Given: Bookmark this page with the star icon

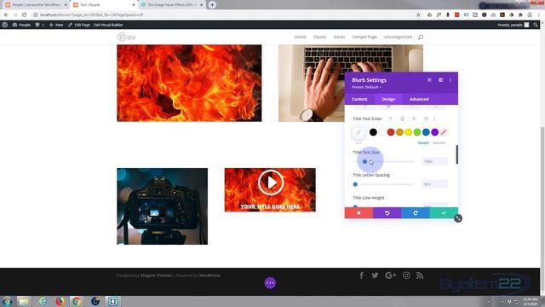Looking at the screenshot, I should (x=418, y=15).
